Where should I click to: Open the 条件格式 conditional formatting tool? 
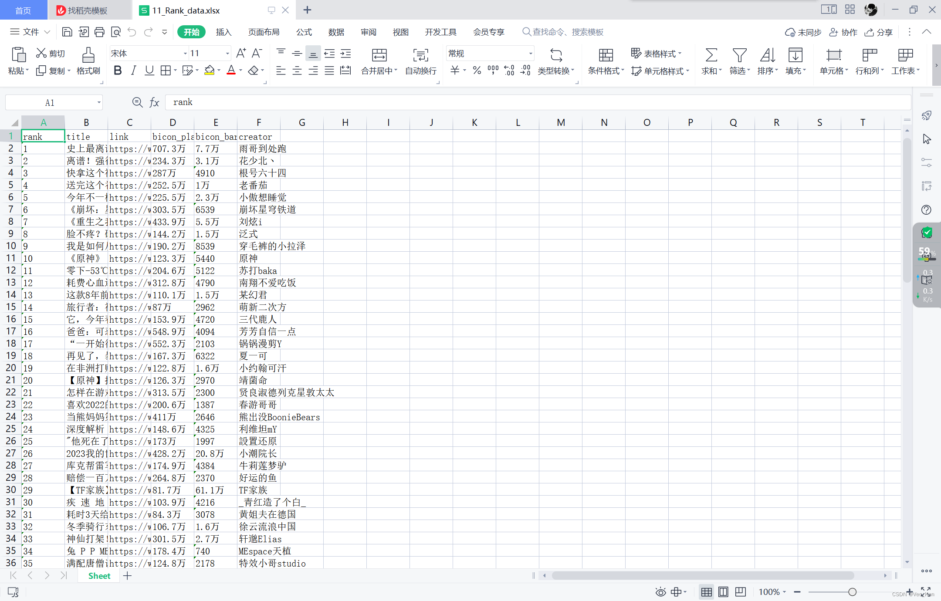click(x=604, y=61)
